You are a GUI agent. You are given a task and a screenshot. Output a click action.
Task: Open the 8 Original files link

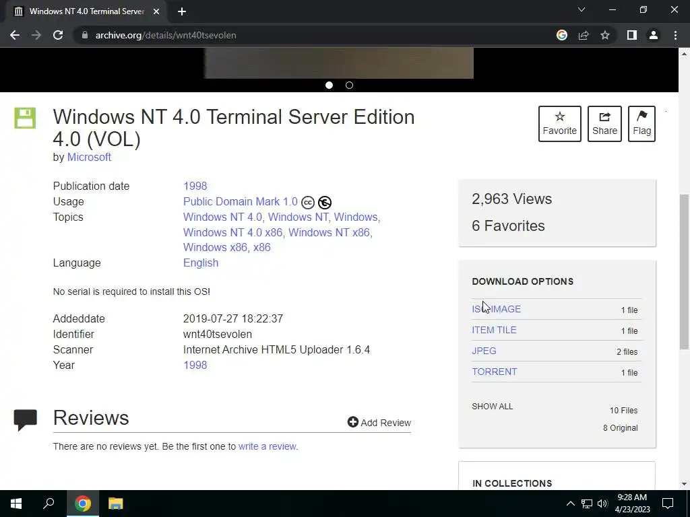coord(620,427)
